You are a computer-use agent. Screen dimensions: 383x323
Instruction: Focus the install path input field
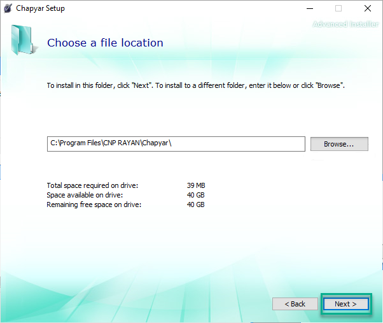pyautogui.click(x=176, y=144)
